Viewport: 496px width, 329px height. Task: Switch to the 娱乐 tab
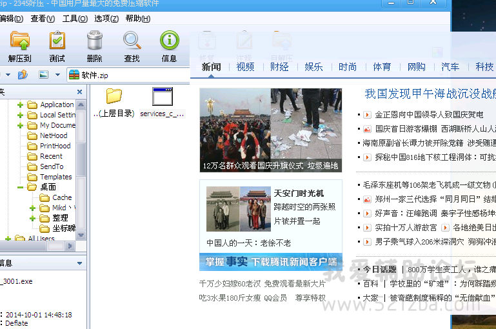pyautogui.click(x=314, y=67)
